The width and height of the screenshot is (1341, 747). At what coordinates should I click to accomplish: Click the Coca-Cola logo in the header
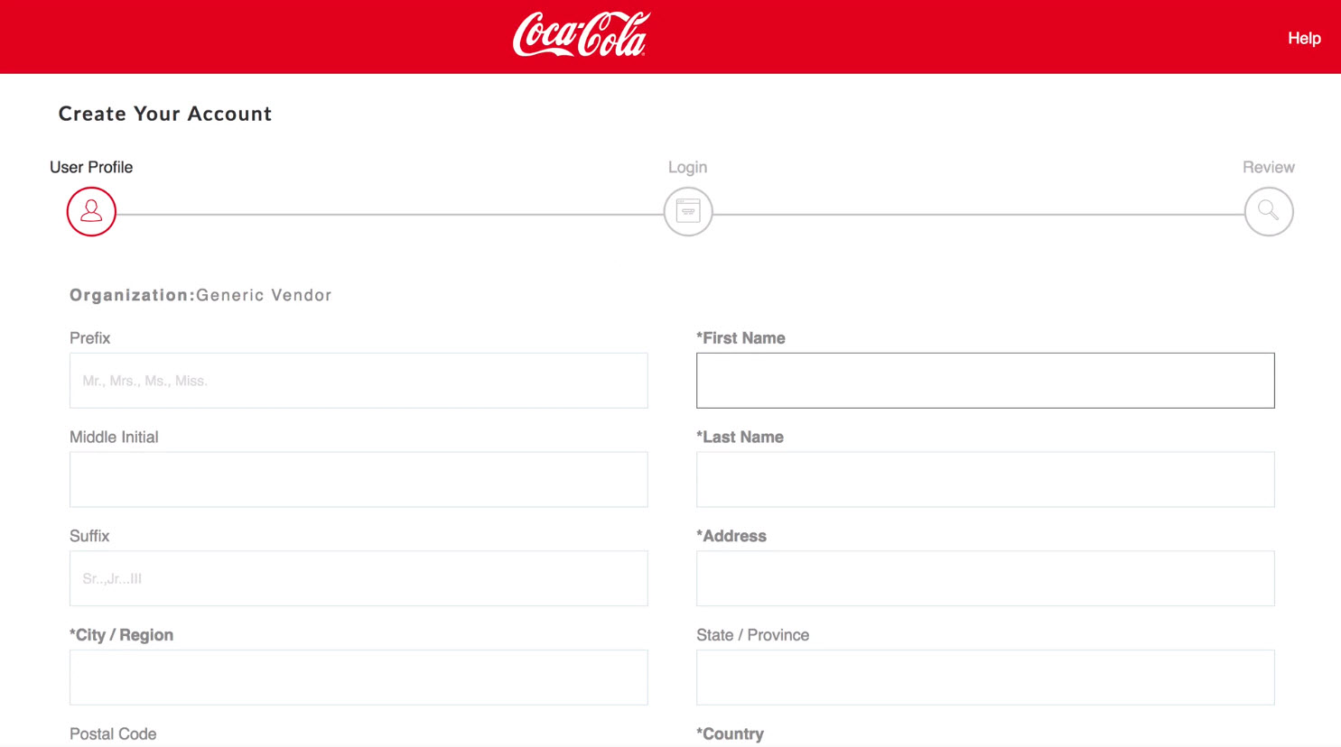582,34
